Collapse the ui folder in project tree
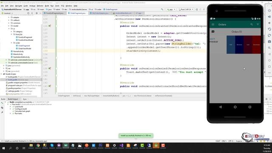The image size is (272, 153). tap(9, 28)
